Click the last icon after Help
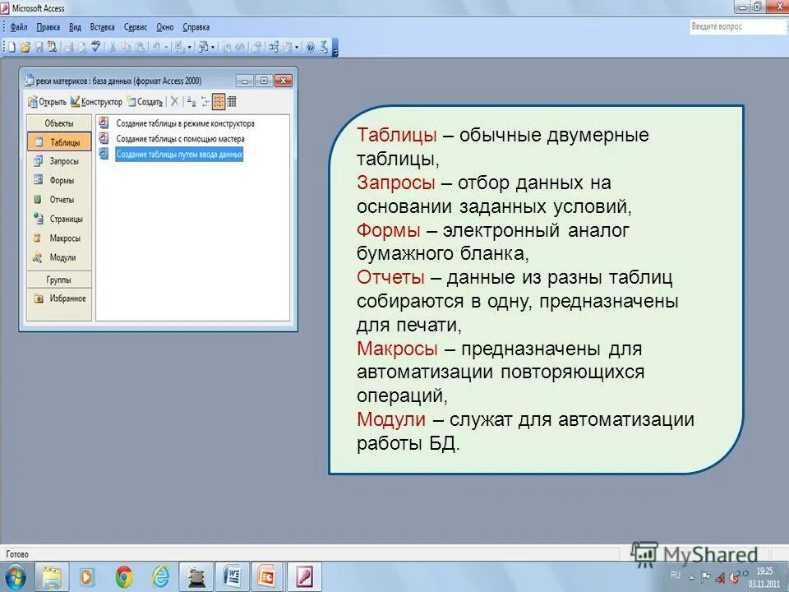The height and width of the screenshot is (592, 789). point(324,47)
